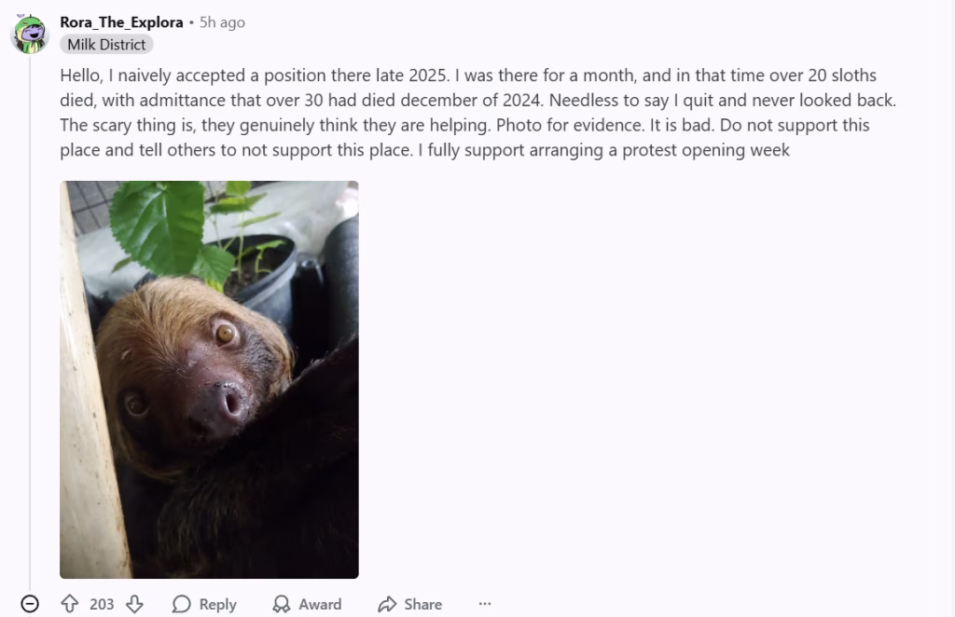The image size is (955, 617).
Task: Click the Share arrow icon
Action: [387, 604]
